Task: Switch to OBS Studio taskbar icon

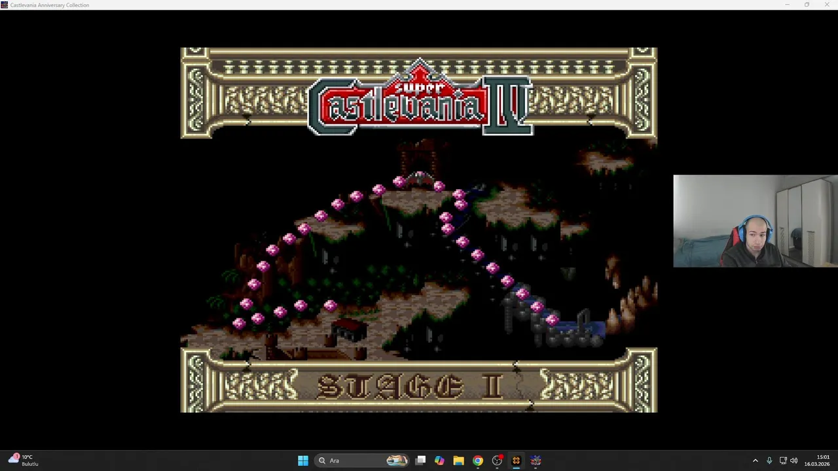Action: click(x=497, y=461)
